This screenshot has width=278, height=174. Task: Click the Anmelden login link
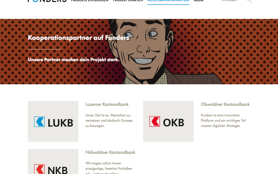[229, 1]
